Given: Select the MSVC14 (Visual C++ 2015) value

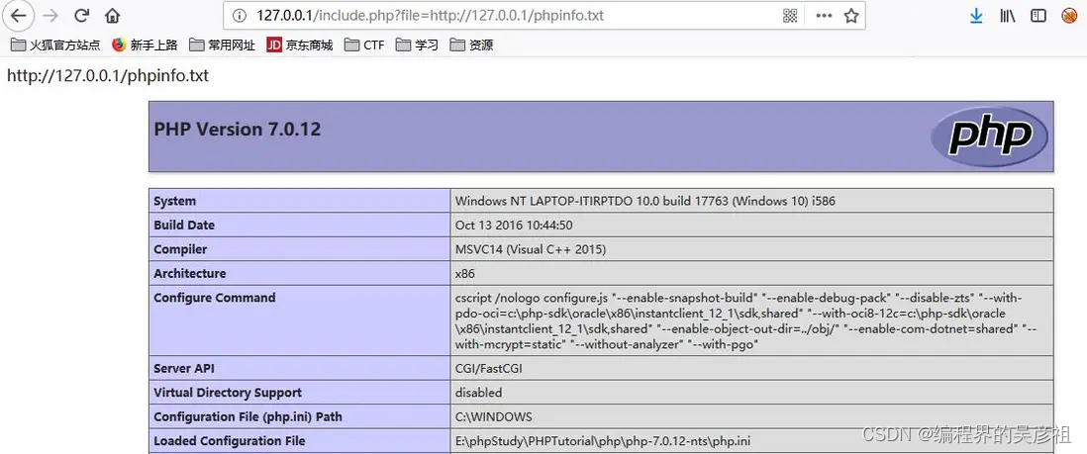Looking at the screenshot, I should click(x=531, y=249).
